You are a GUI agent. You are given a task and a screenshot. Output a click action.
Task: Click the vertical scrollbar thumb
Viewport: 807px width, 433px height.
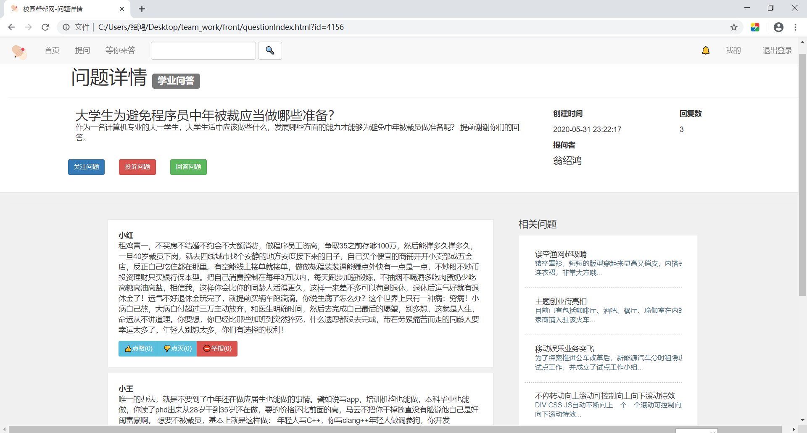[x=802, y=174]
